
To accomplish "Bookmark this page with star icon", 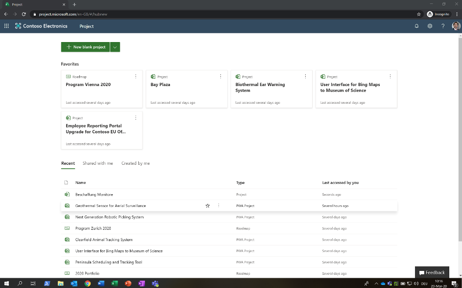I will [x=419, y=14].
